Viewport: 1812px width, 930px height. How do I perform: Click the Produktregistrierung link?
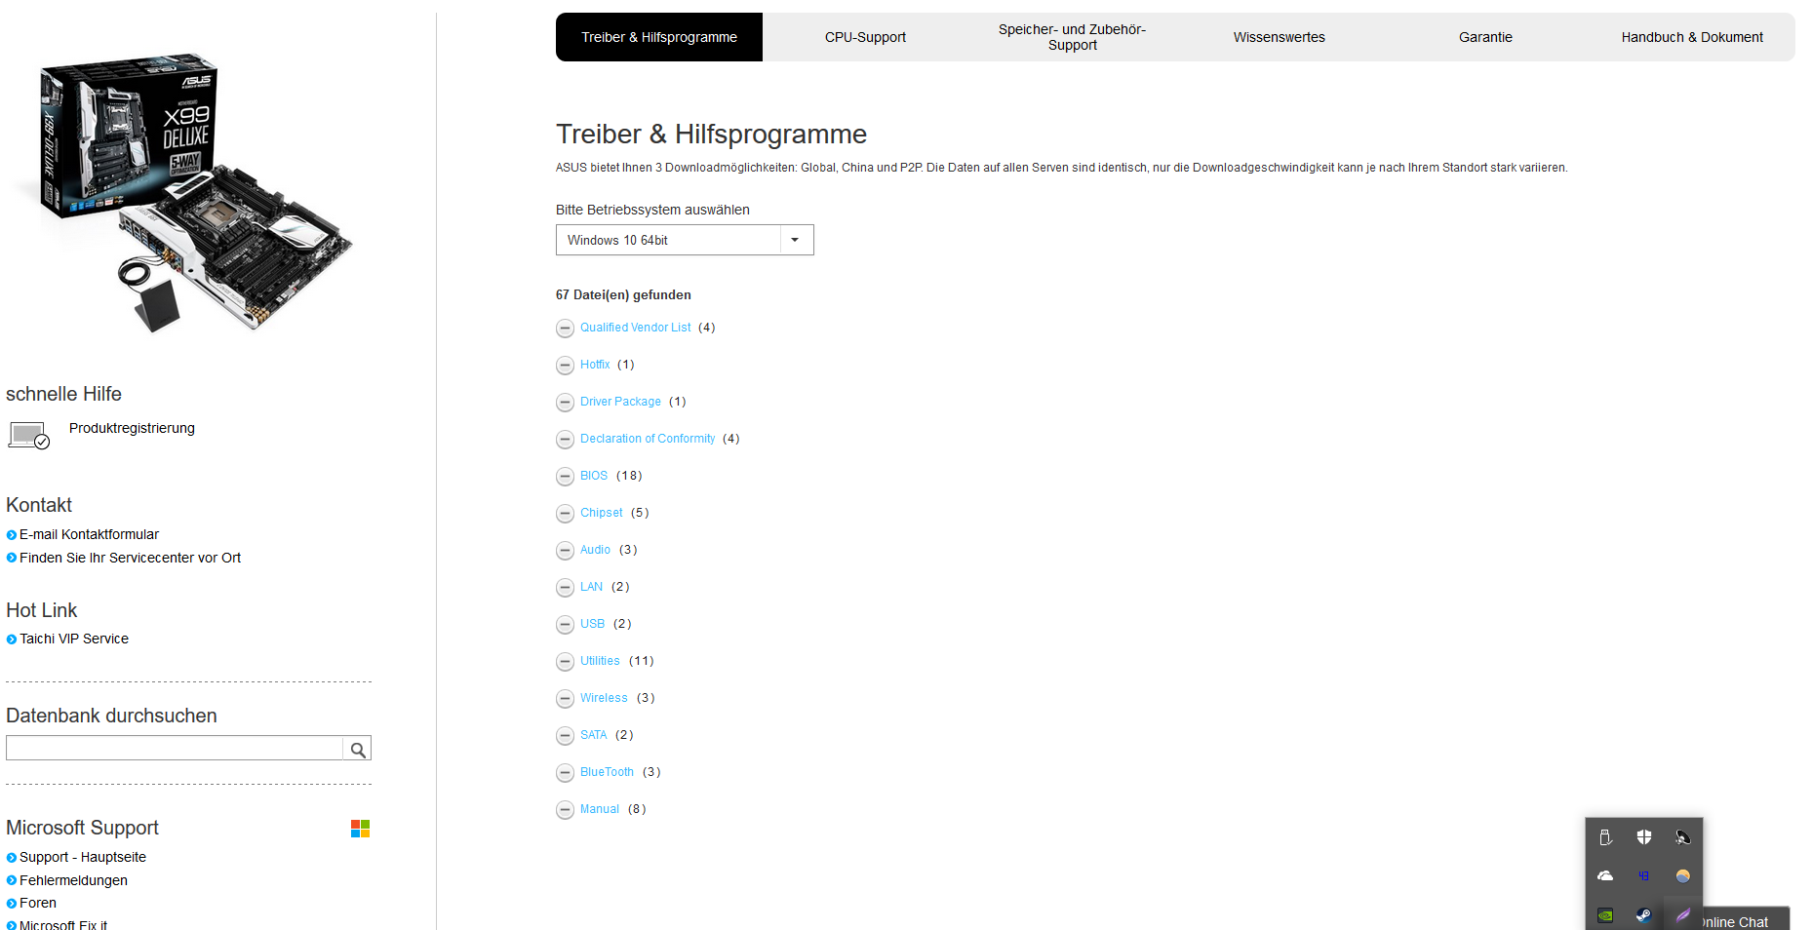pos(132,428)
